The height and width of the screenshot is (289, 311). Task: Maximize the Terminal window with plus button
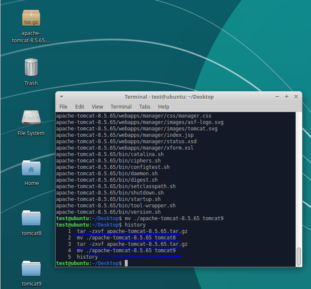[287, 97]
